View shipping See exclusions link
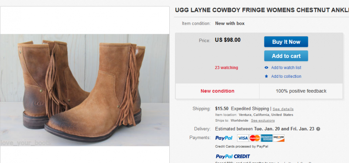This screenshot has height=163, width=349. click(x=263, y=121)
